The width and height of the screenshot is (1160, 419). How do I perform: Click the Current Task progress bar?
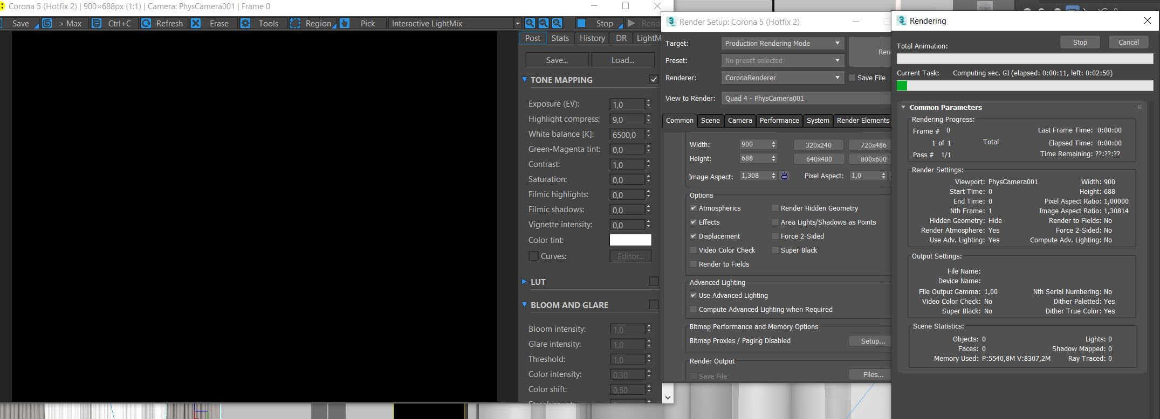[1025, 86]
